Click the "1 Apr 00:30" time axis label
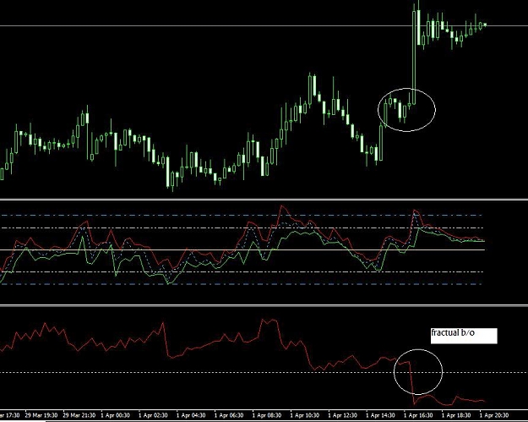 pos(116,415)
